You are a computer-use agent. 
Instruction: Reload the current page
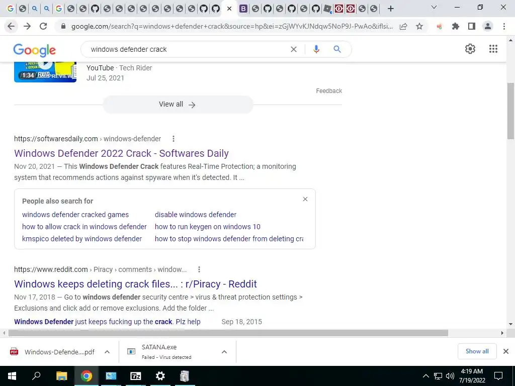pyautogui.click(x=43, y=26)
